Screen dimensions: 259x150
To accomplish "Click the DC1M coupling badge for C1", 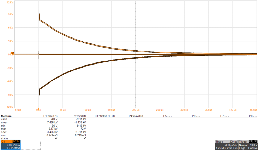I will point(16,142).
